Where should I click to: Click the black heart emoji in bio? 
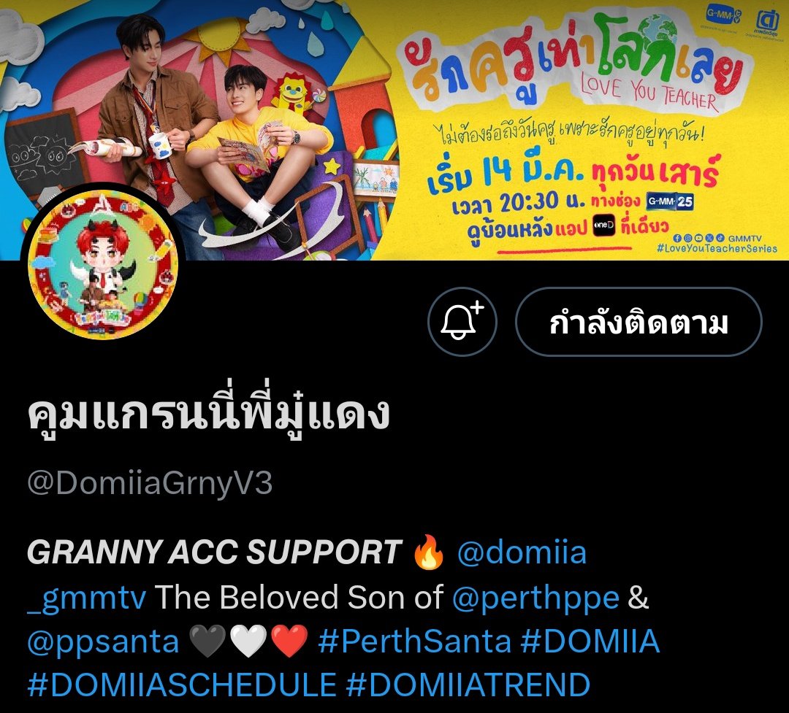pyautogui.click(x=207, y=641)
